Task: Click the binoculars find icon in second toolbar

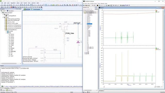Action: (x=42, y=7)
